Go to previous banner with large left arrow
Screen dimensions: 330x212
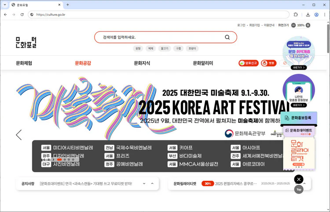[x=19, y=135]
